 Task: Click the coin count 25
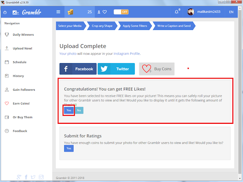tap(90, 12)
